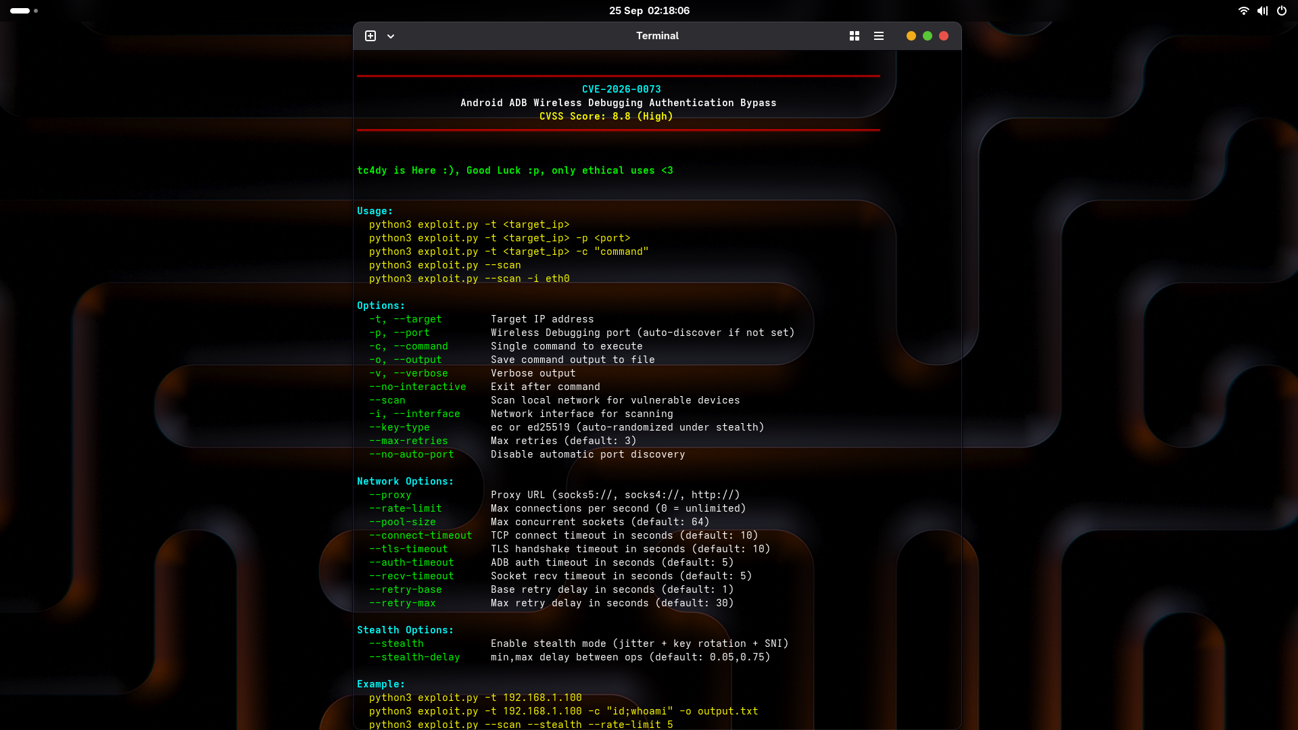Click the --connect-timeout option

420,535
